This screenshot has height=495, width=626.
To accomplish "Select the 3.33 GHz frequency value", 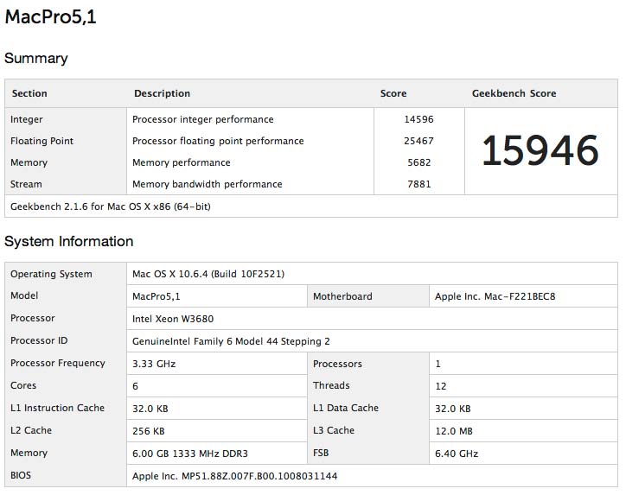I will pyautogui.click(x=154, y=364).
